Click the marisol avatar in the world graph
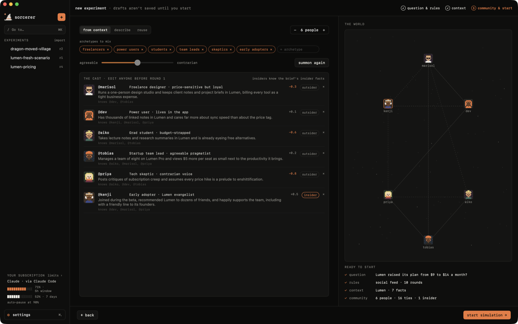 (x=428, y=58)
